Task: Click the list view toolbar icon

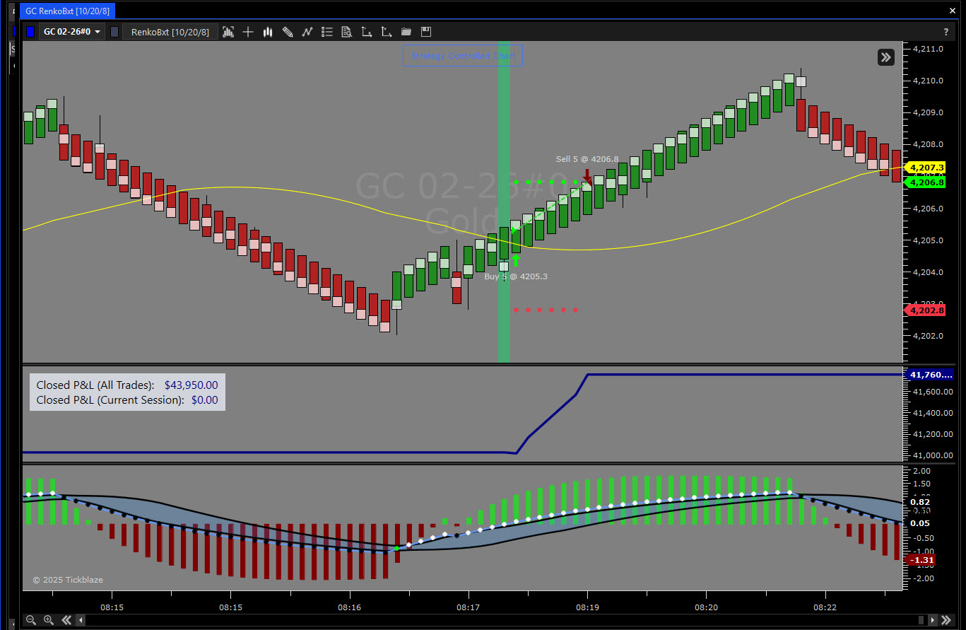Action: [327, 32]
